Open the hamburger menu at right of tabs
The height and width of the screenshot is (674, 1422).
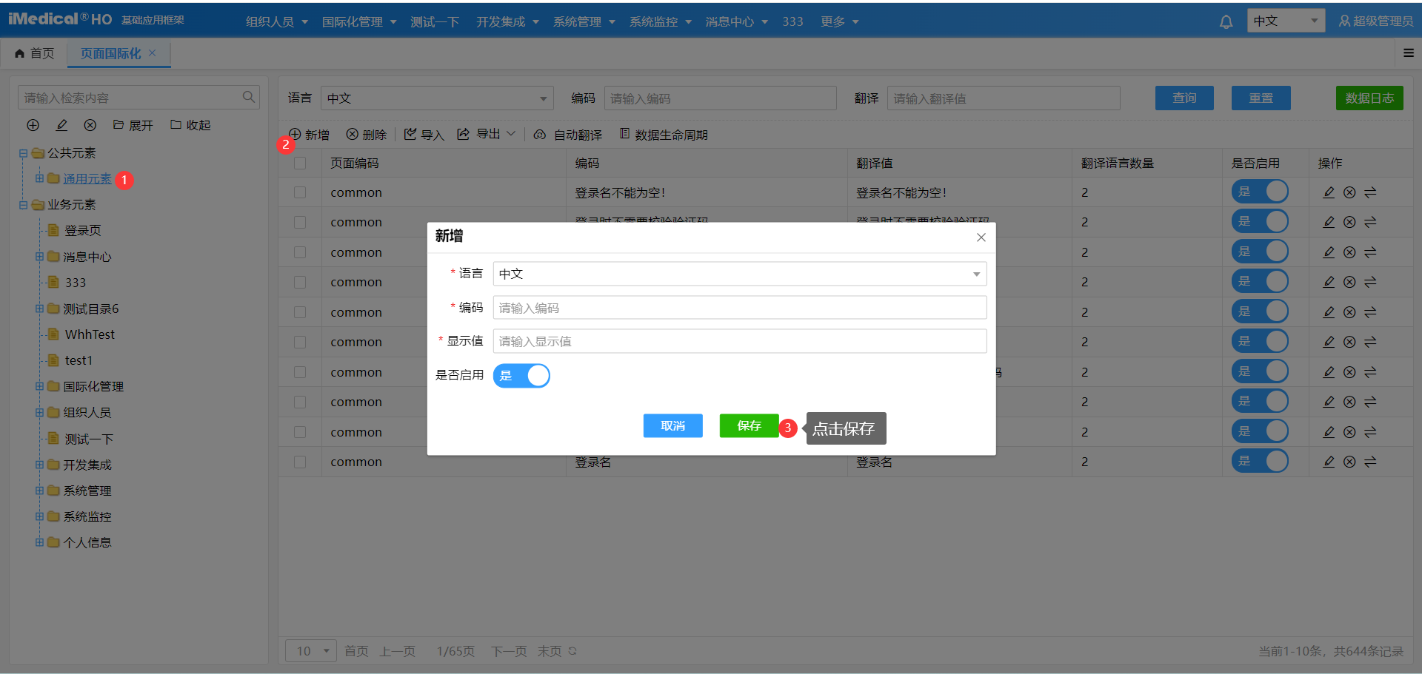click(x=1408, y=53)
